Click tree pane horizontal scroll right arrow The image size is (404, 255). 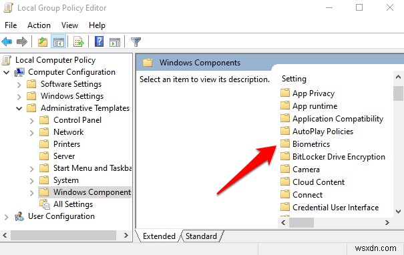126,235
